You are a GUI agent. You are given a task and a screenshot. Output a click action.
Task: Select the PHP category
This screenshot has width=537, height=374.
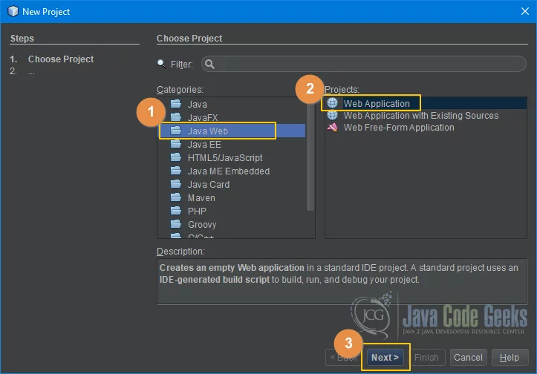pyautogui.click(x=232, y=211)
